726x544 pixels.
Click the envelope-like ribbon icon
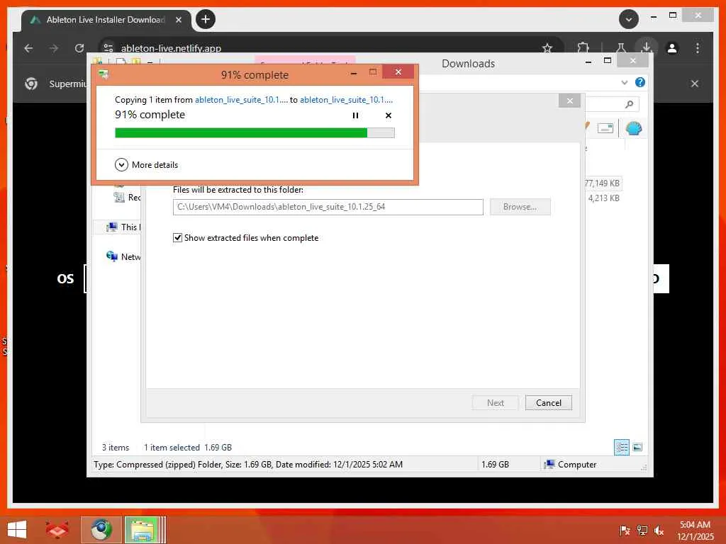[605, 128]
